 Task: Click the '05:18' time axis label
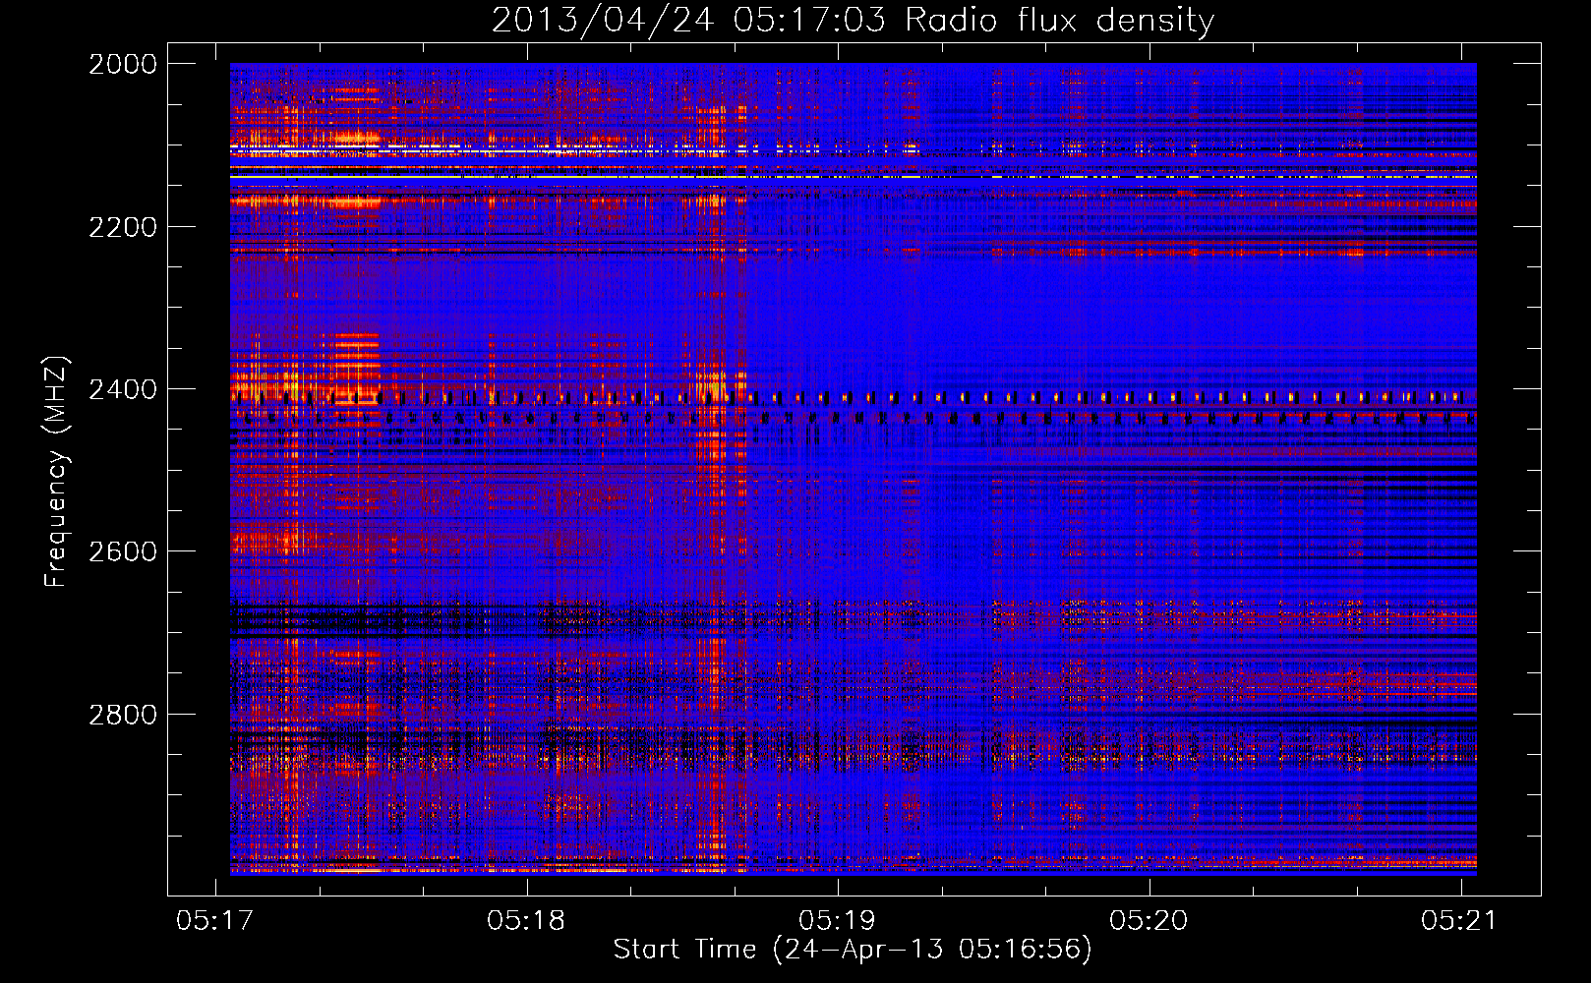526,920
